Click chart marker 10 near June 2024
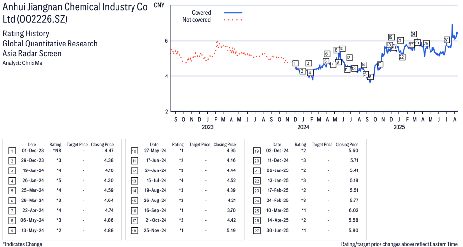The image size is (463, 247). (x=342, y=48)
